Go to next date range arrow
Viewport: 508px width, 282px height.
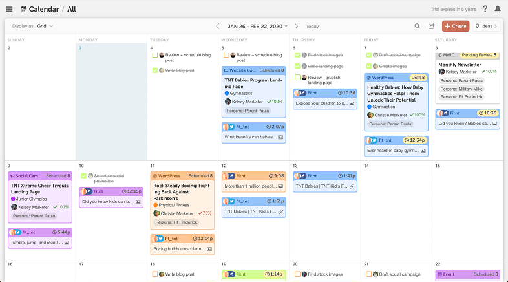296,27
